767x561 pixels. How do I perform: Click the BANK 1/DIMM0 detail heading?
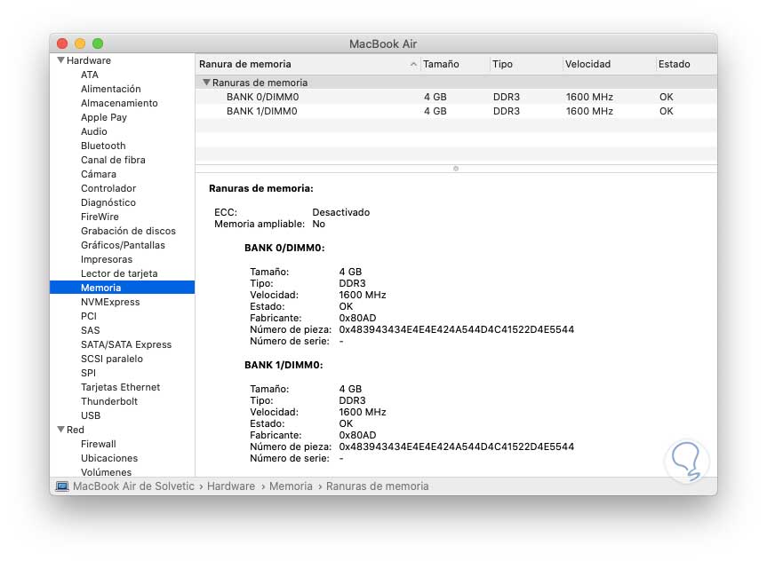coord(284,365)
